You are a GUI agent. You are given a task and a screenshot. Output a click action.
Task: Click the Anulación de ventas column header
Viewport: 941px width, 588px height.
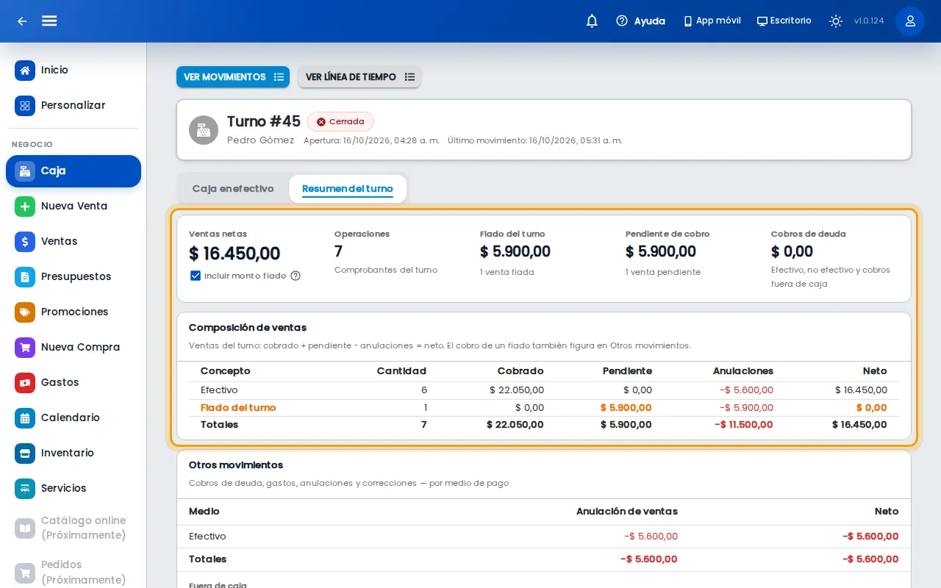click(x=627, y=512)
